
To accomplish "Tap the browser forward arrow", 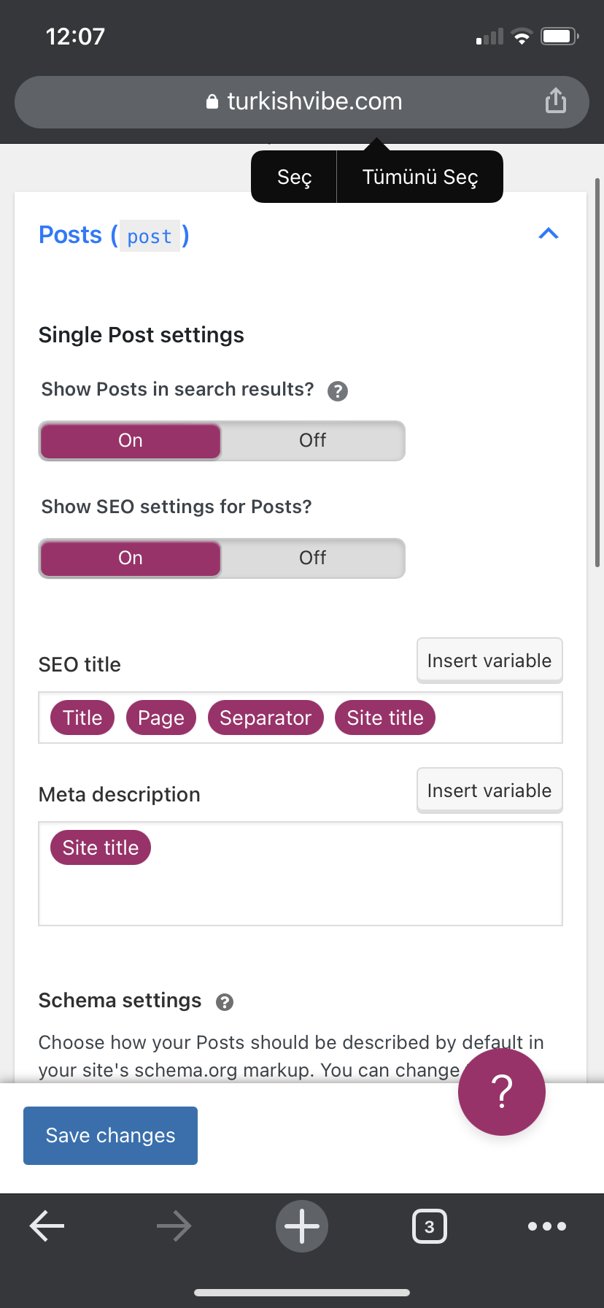I will pos(174,1226).
